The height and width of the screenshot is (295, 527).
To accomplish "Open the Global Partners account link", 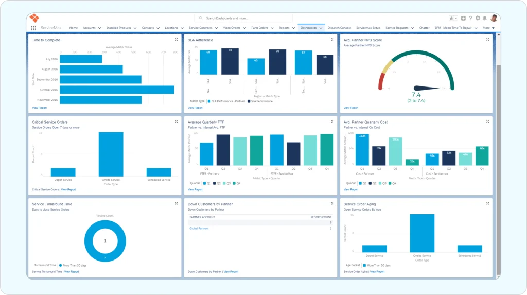I will [199, 229].
